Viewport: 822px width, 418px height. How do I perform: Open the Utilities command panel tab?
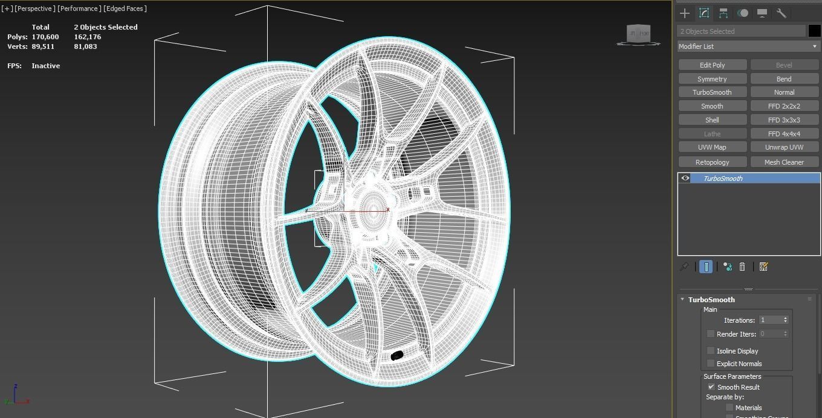[782, 13]
